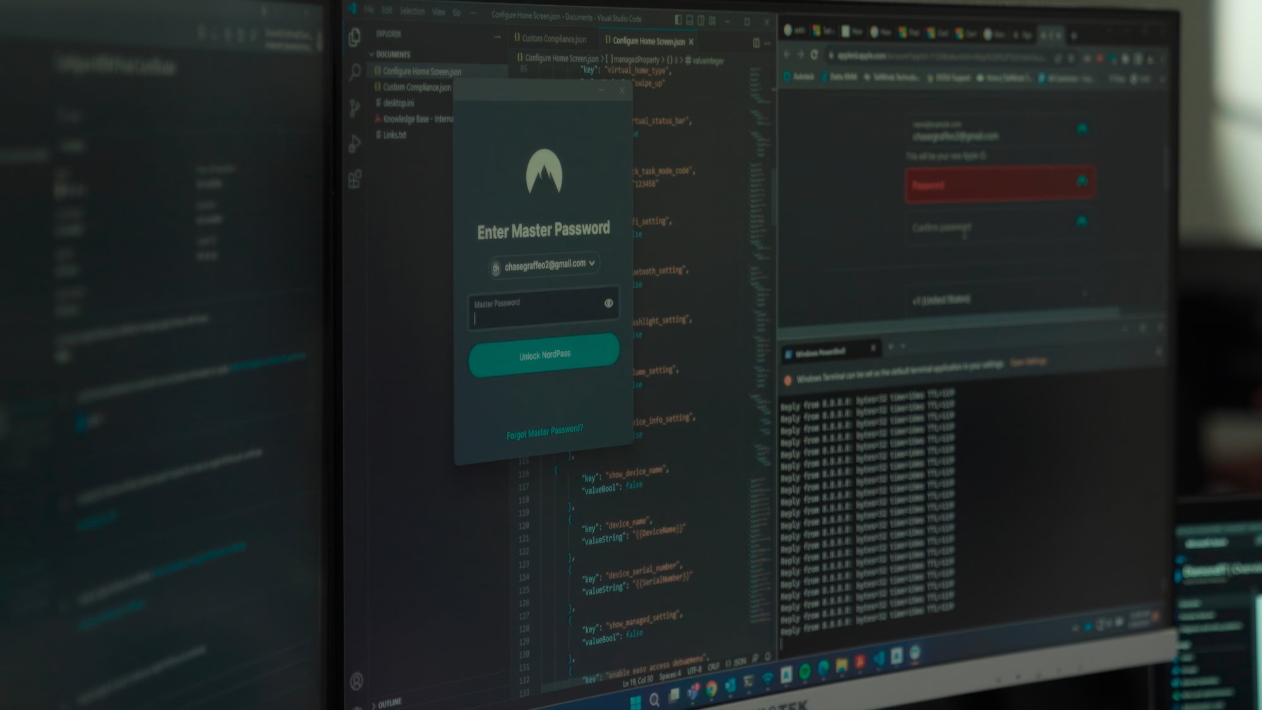Open Google Chrome from the taskbar

[712, 689]
